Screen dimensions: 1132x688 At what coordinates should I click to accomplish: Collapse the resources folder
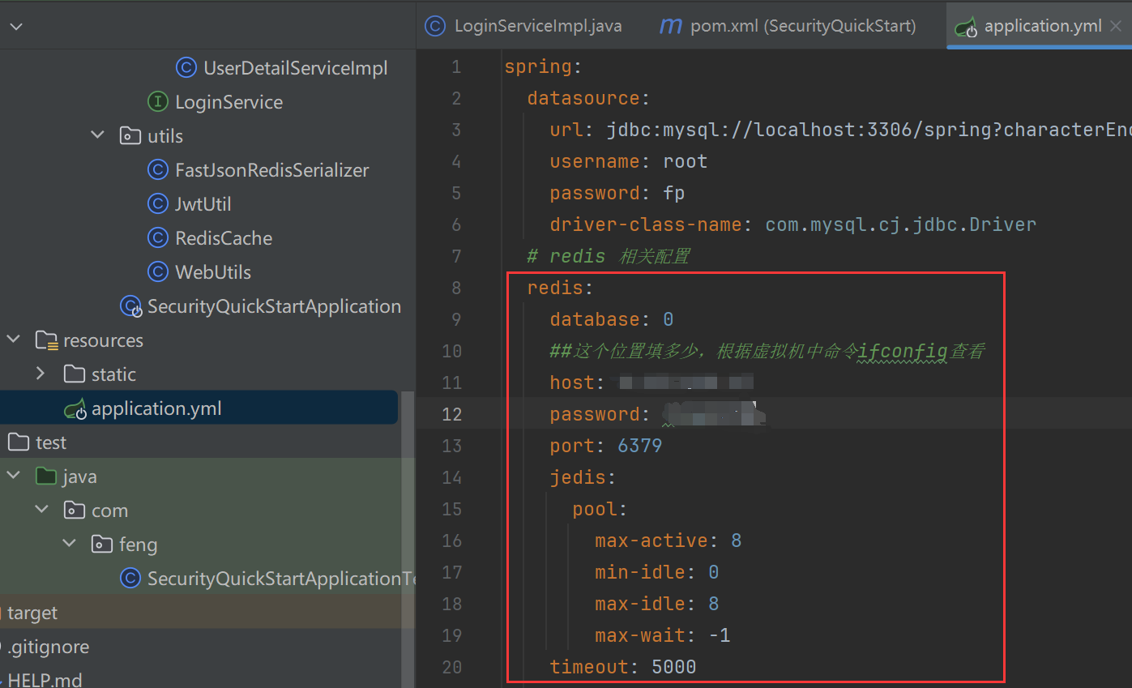[x=14, y=340]
